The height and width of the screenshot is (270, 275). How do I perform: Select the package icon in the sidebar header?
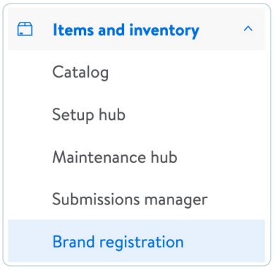point(25,29)
